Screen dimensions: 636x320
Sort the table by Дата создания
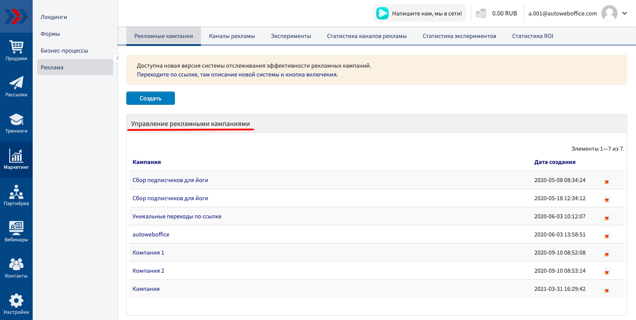[554, 162]
